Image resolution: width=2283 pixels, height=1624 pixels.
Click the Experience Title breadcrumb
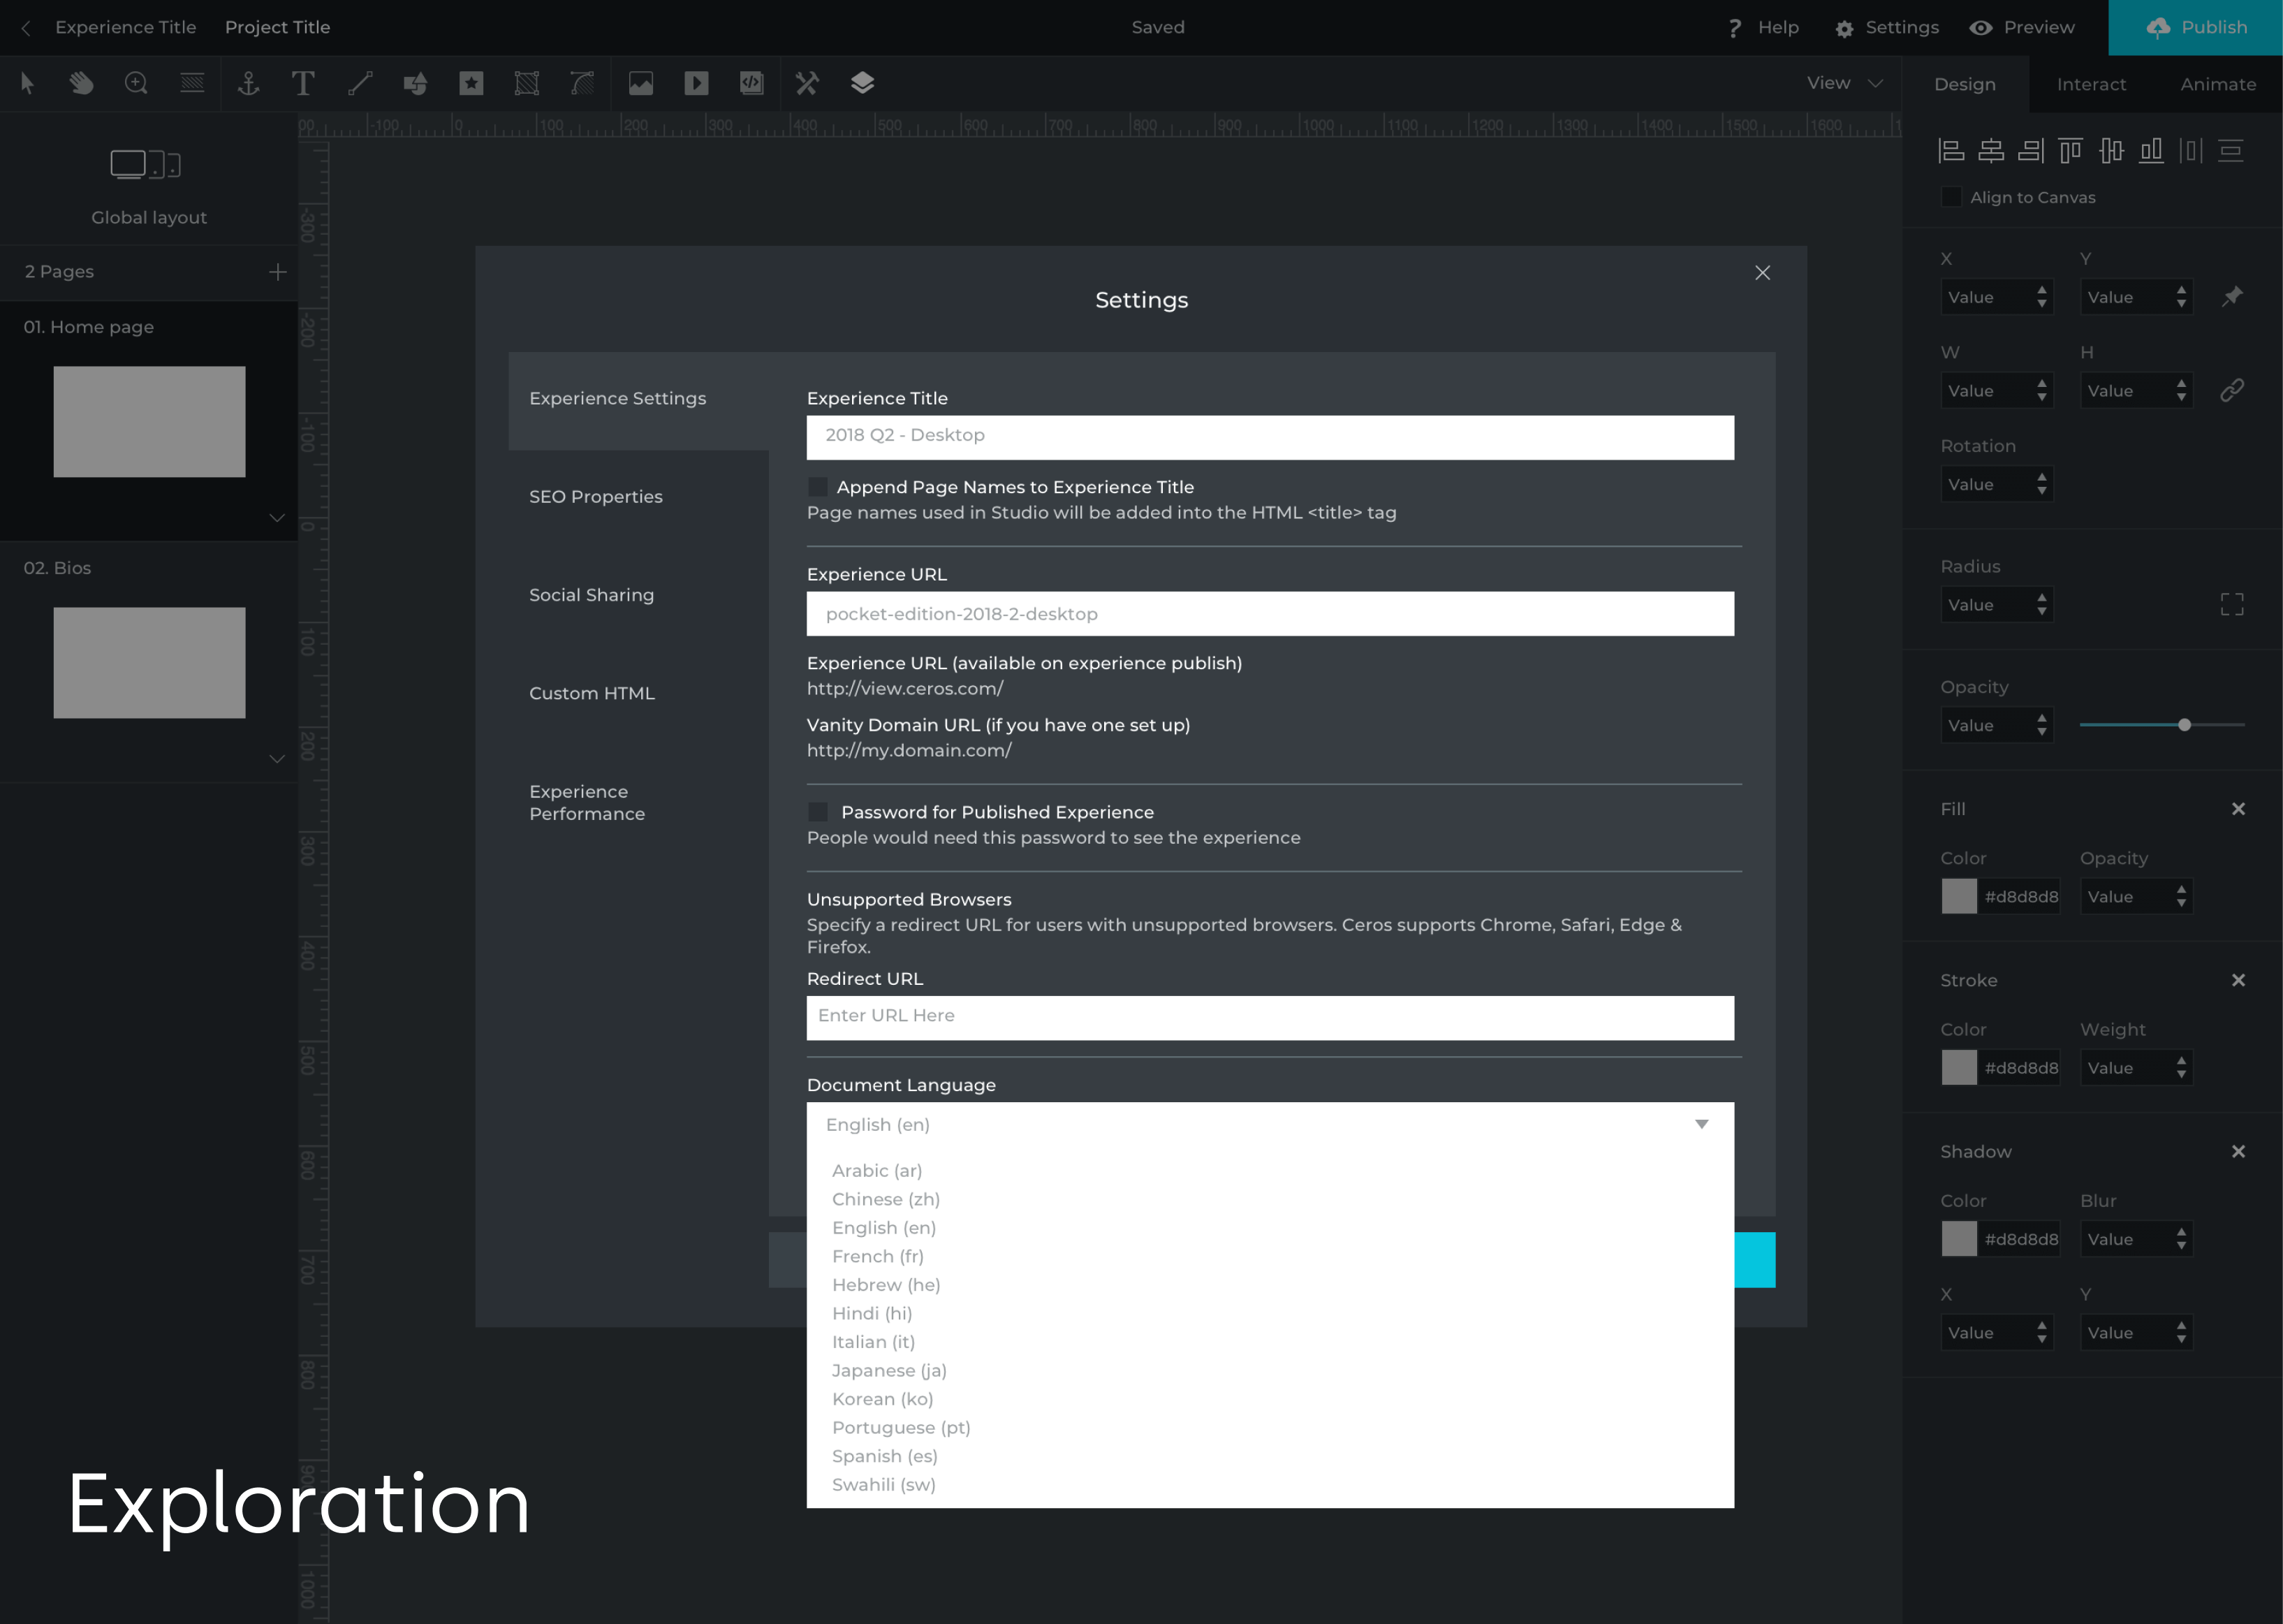pyautogui.click(x=126, y=28)
